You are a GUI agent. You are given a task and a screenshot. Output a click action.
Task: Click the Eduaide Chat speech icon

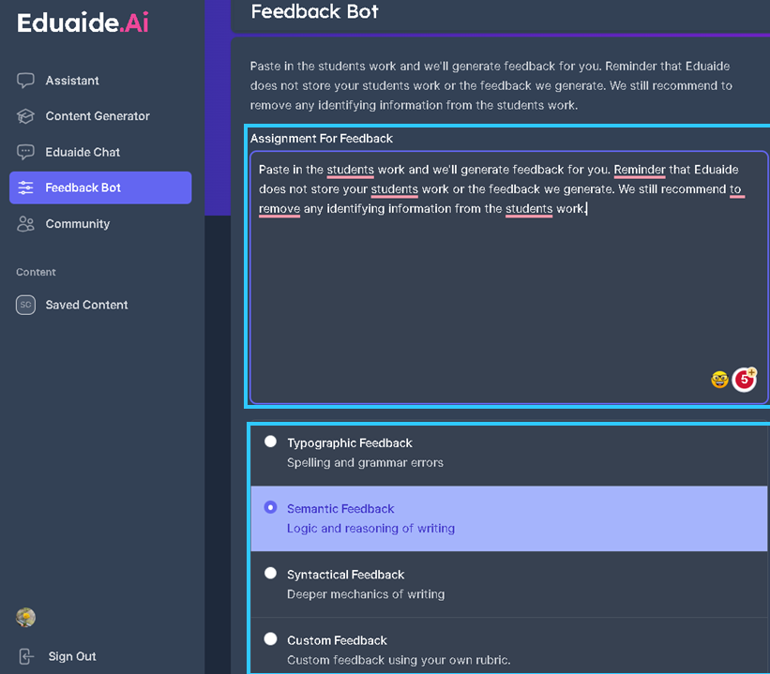click(25, 152)
